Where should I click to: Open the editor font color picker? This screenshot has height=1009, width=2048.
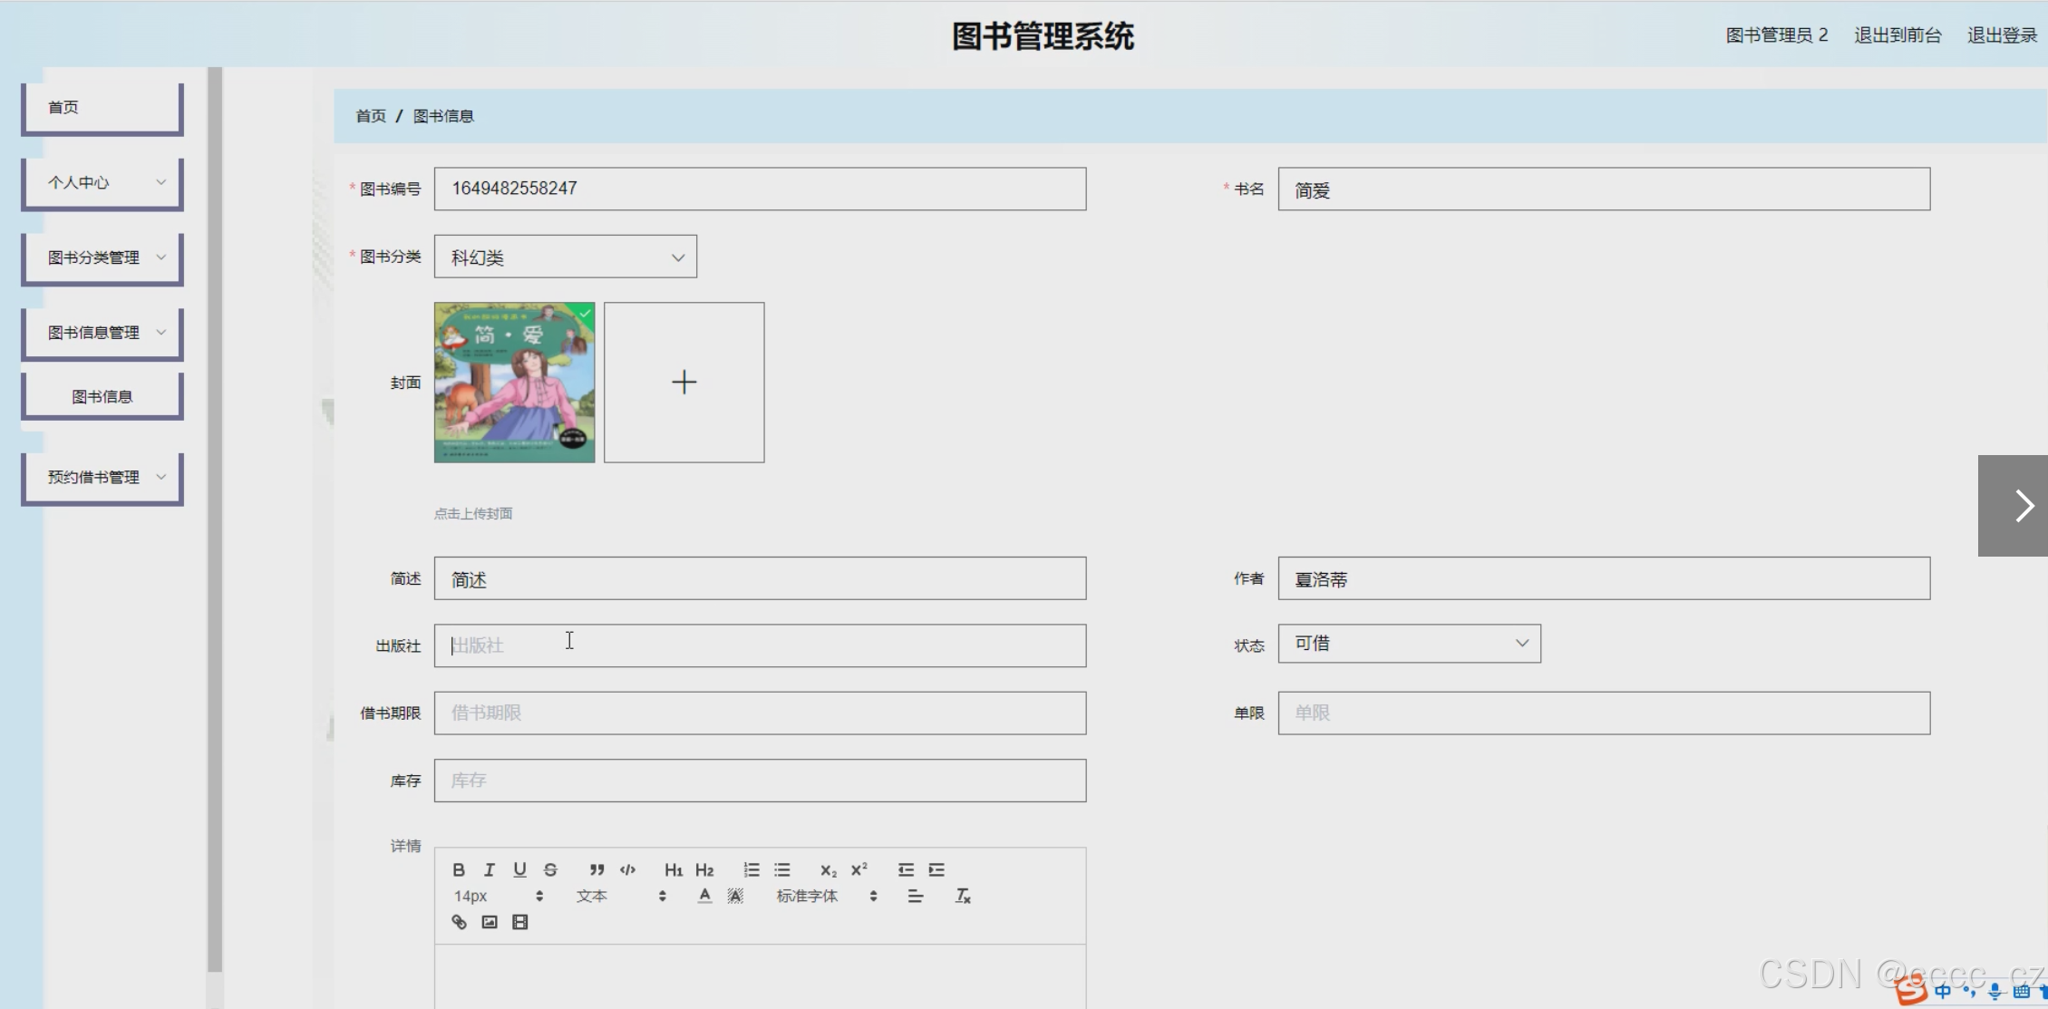(704, 896)
